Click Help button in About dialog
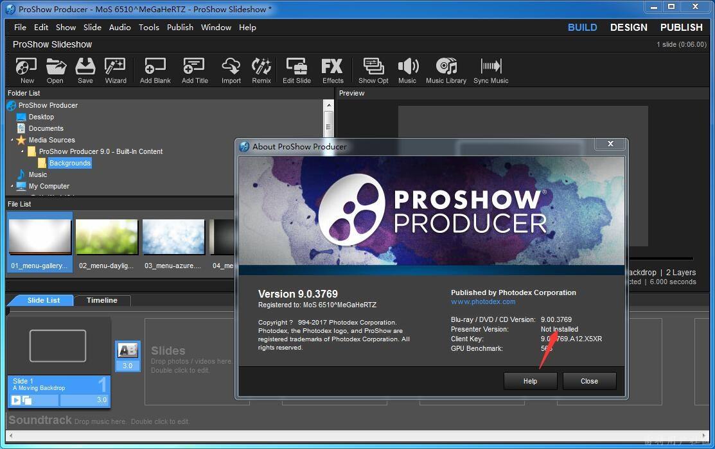The image size is (715, 449). pyautogui.click(x=531, y=381)
